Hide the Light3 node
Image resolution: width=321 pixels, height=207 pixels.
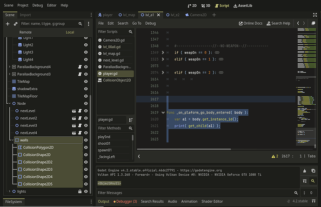point(86,52)
